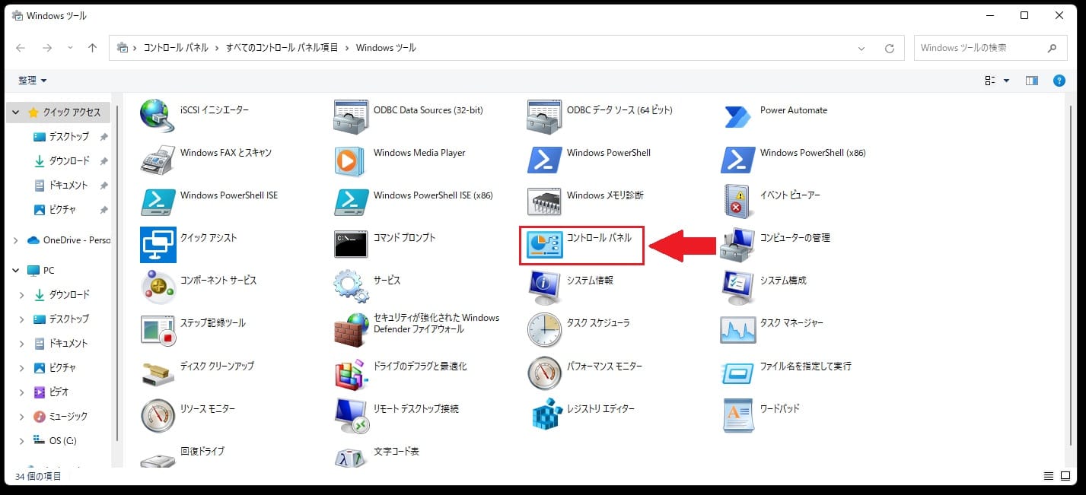Click すべてのコントロール パネル項目 breadcrumb
The width and height of the screenshot is (1086, 495).
point(282,48)
